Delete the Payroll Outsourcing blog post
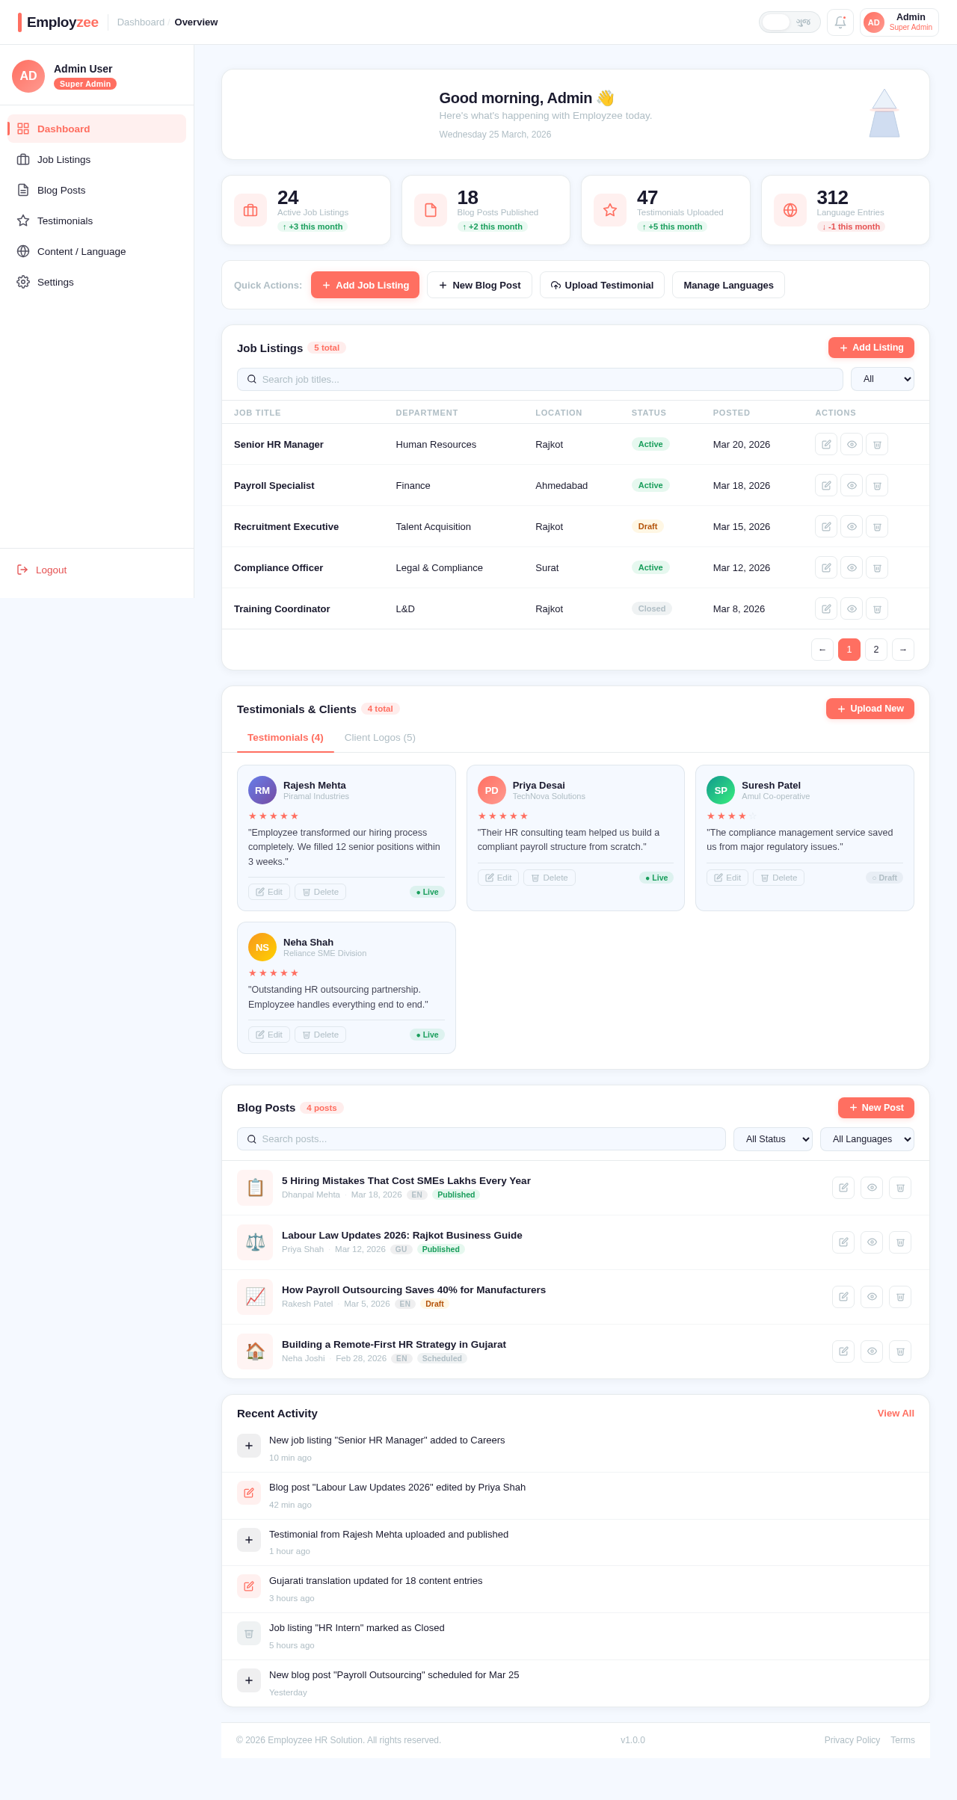Screen dimensions: 957x1800 (900, 1297)
